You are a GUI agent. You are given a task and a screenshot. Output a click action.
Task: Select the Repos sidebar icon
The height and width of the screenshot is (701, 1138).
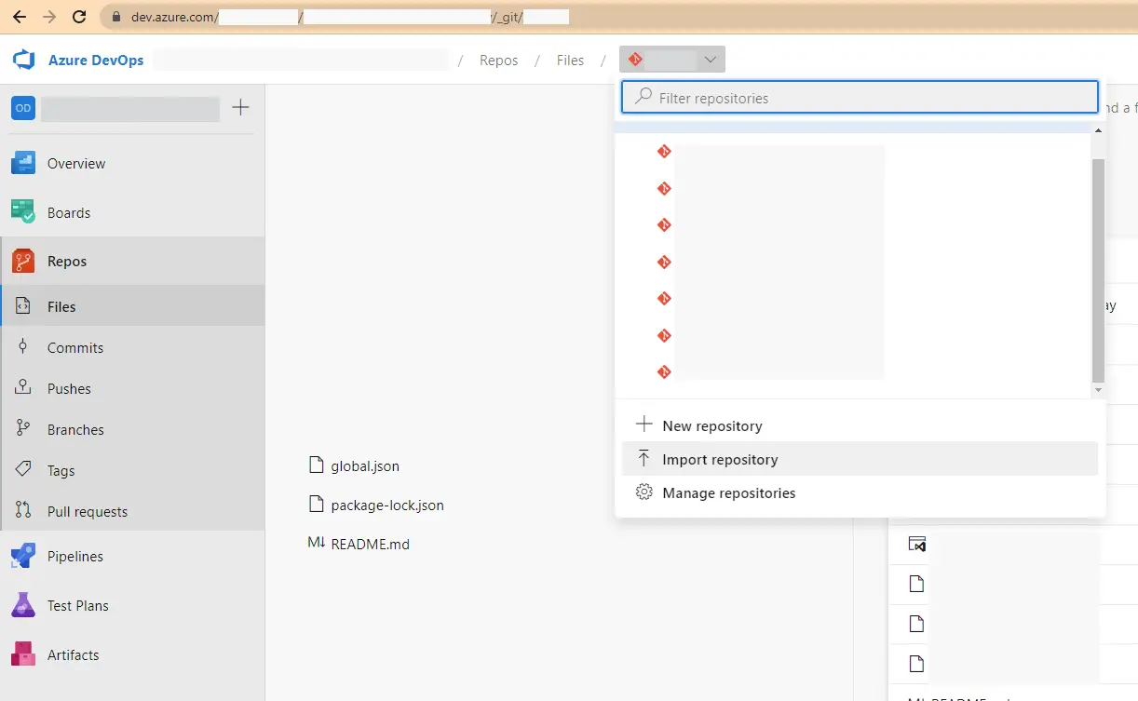pyautogui.click(x=23, y=262)
